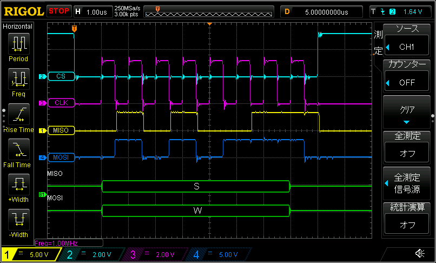Screen dimensions: 436x263
Task: Open the 全測定 信号源 menu
Action: click(407, 183)
